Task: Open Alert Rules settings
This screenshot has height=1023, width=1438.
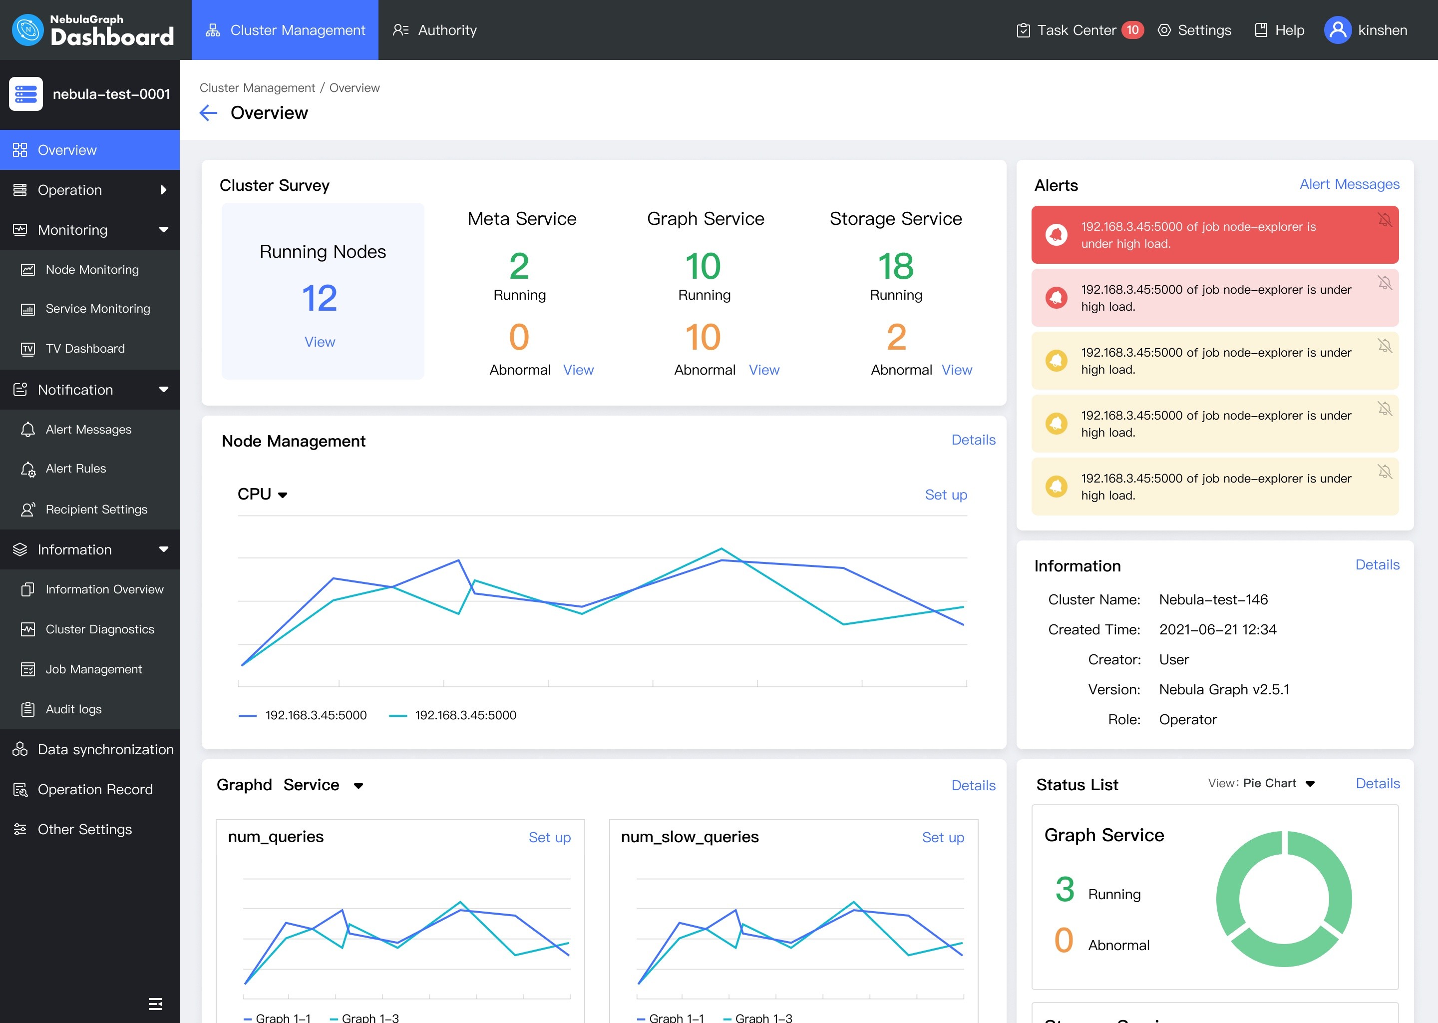Action: click(75, 468)
